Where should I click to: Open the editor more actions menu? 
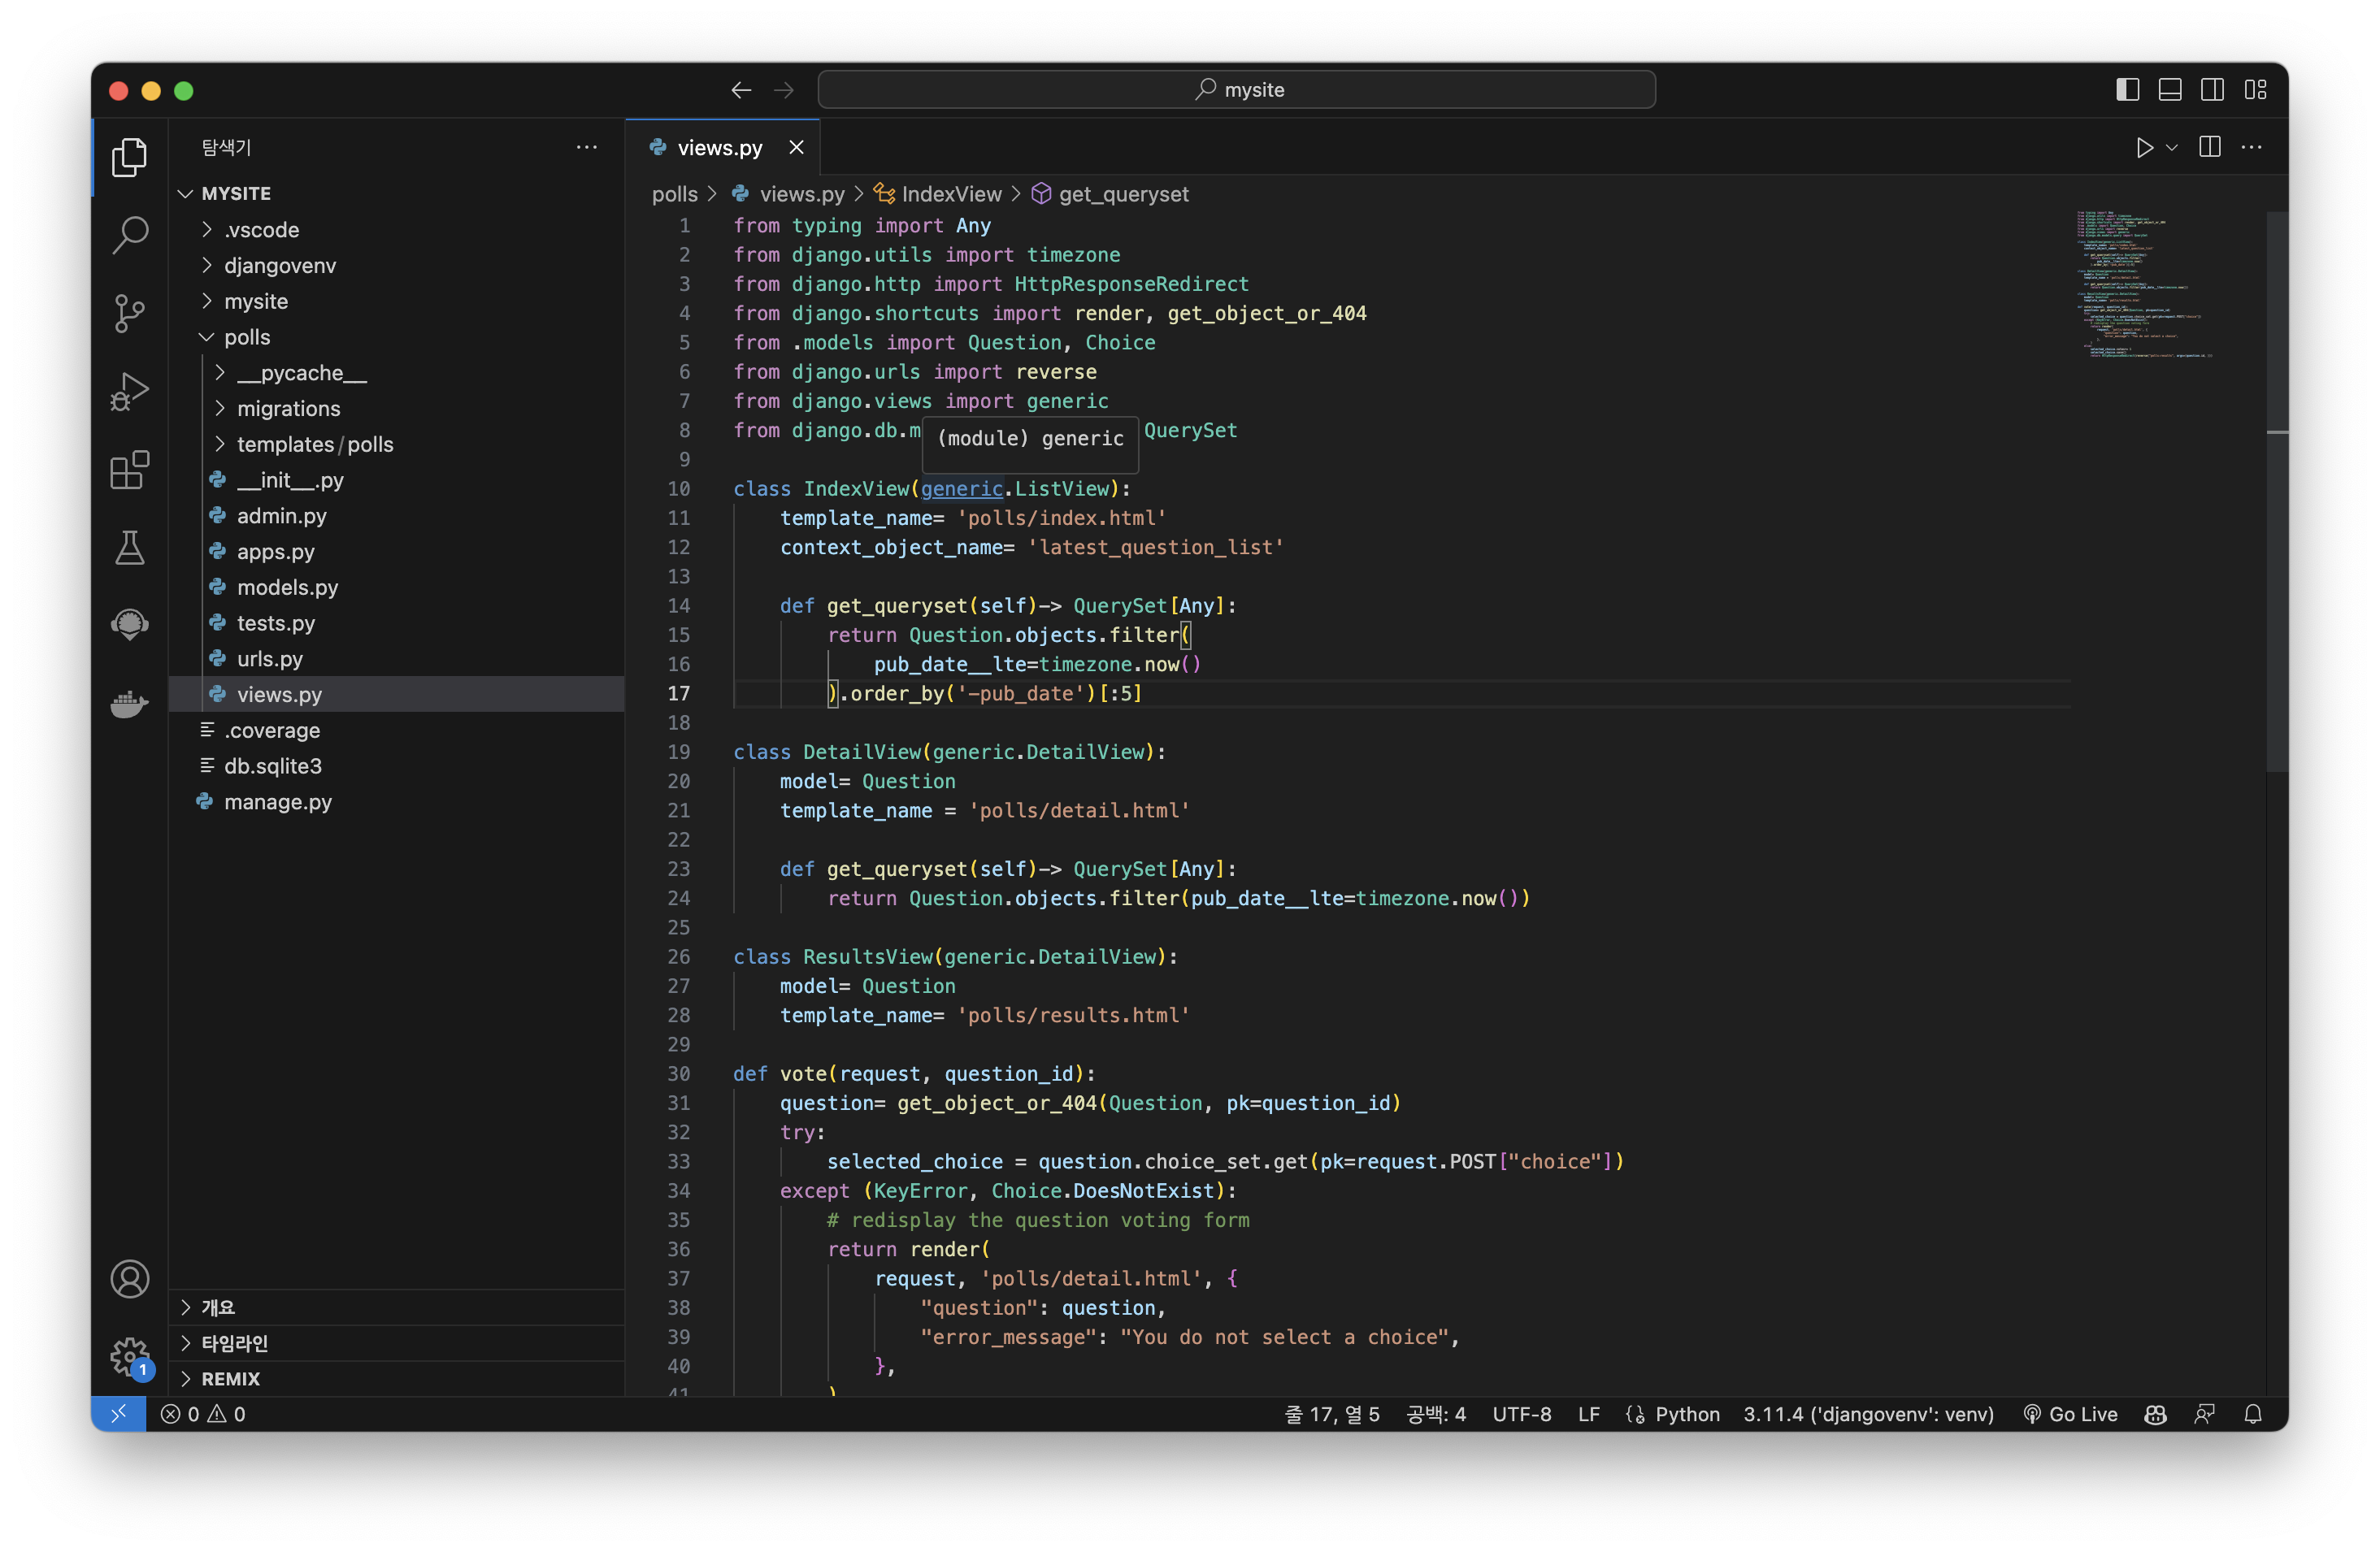pyautogui.click(x=2251, y=148)
